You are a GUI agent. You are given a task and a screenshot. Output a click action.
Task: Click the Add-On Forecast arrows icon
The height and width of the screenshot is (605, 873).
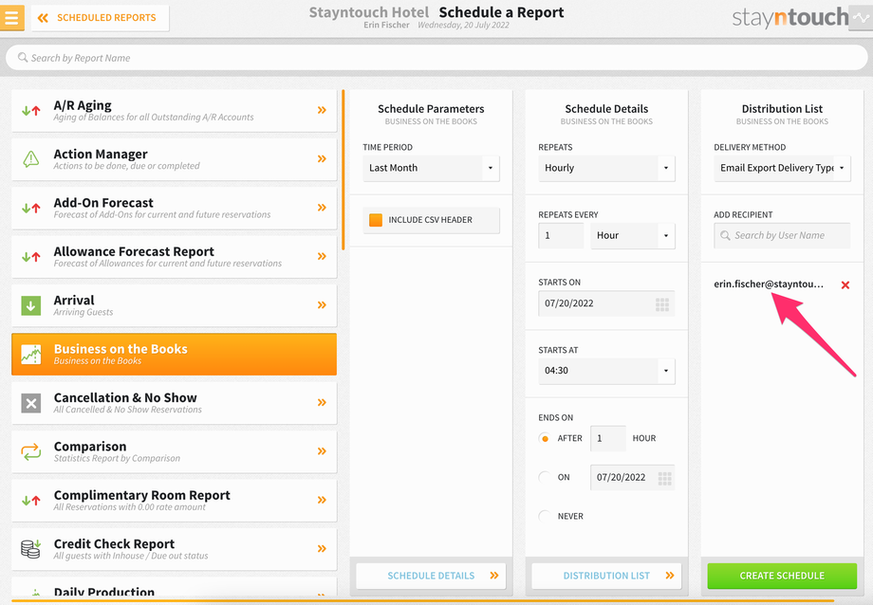point(31,209)
